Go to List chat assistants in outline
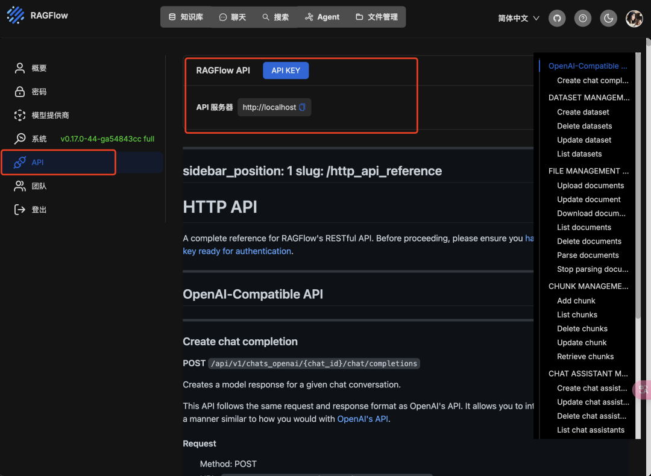This screenshot has height=476, width=651. (590, 430)
